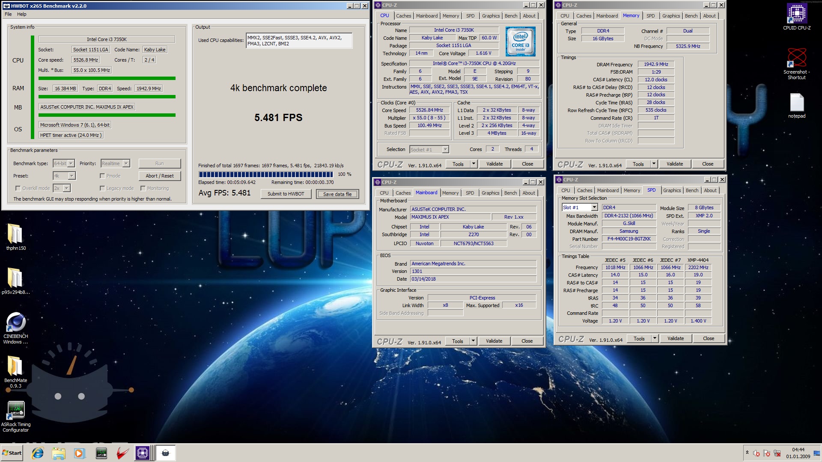Image resolution: width=822 pixels, height=462 pixels.
Task: Click the Start button
Action: coord(12,453)
